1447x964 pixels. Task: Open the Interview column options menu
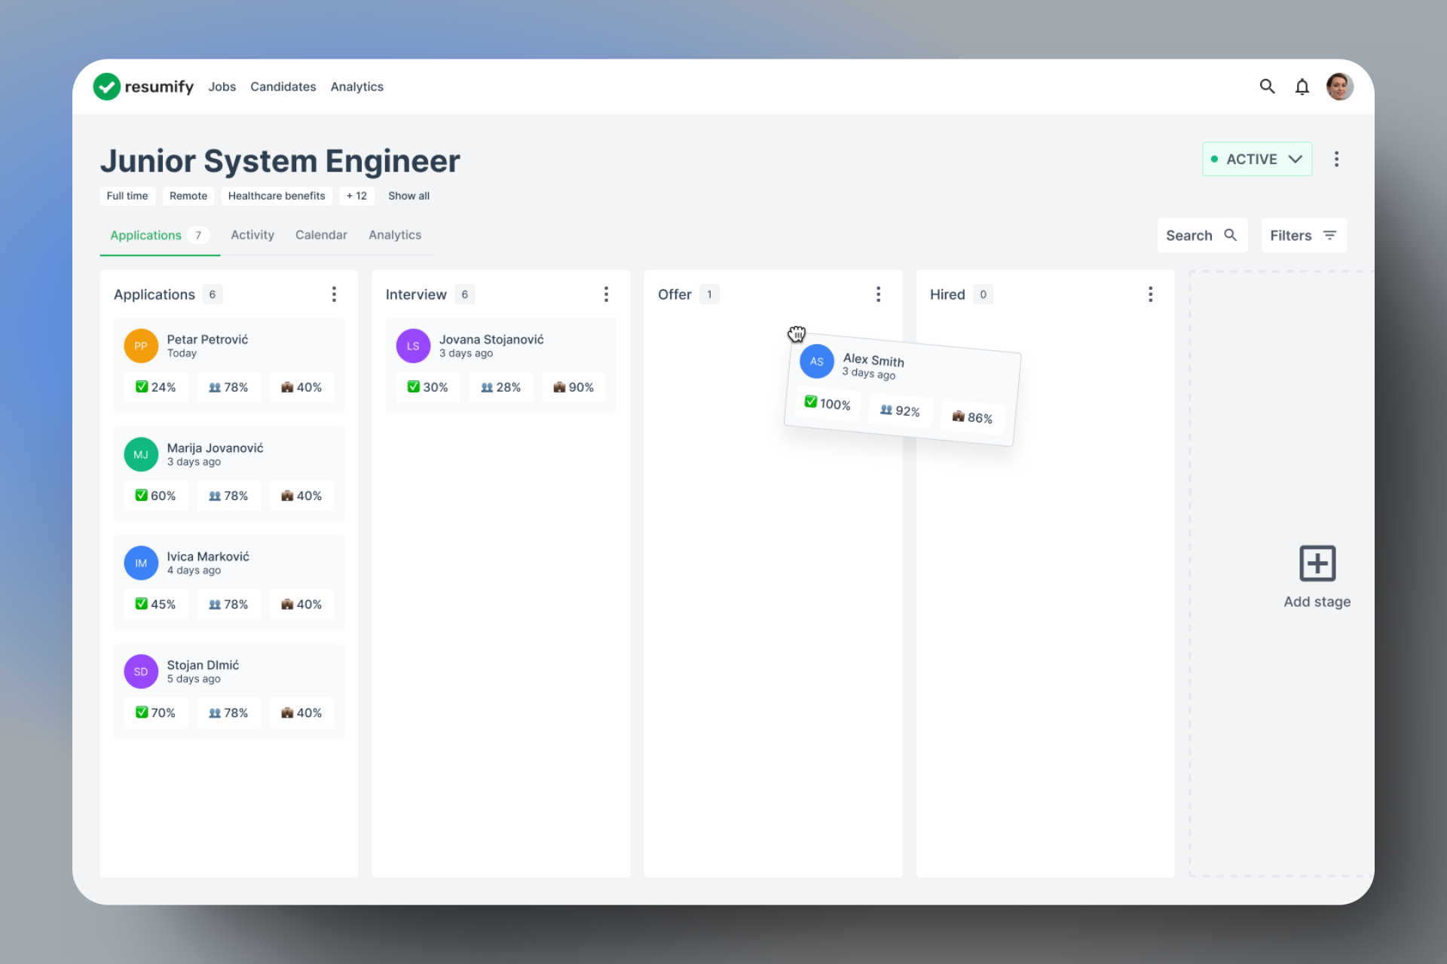click(606, 294)
